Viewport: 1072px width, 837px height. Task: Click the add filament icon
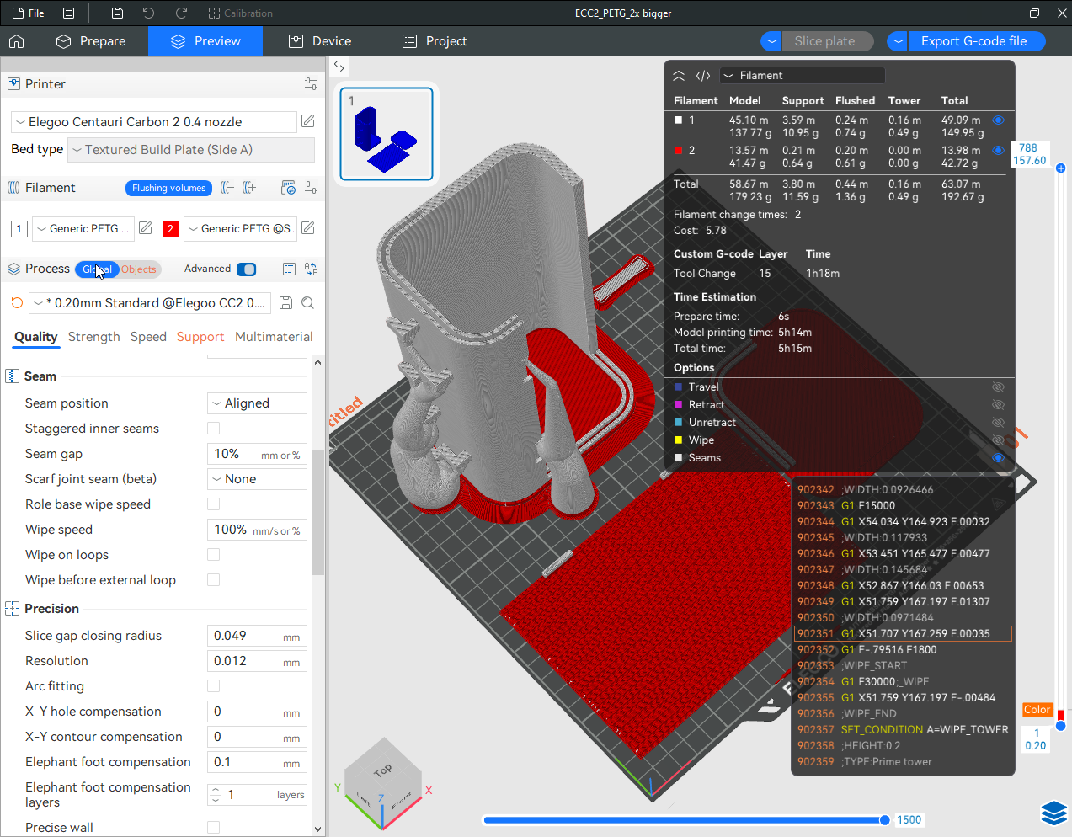(248, 188)
